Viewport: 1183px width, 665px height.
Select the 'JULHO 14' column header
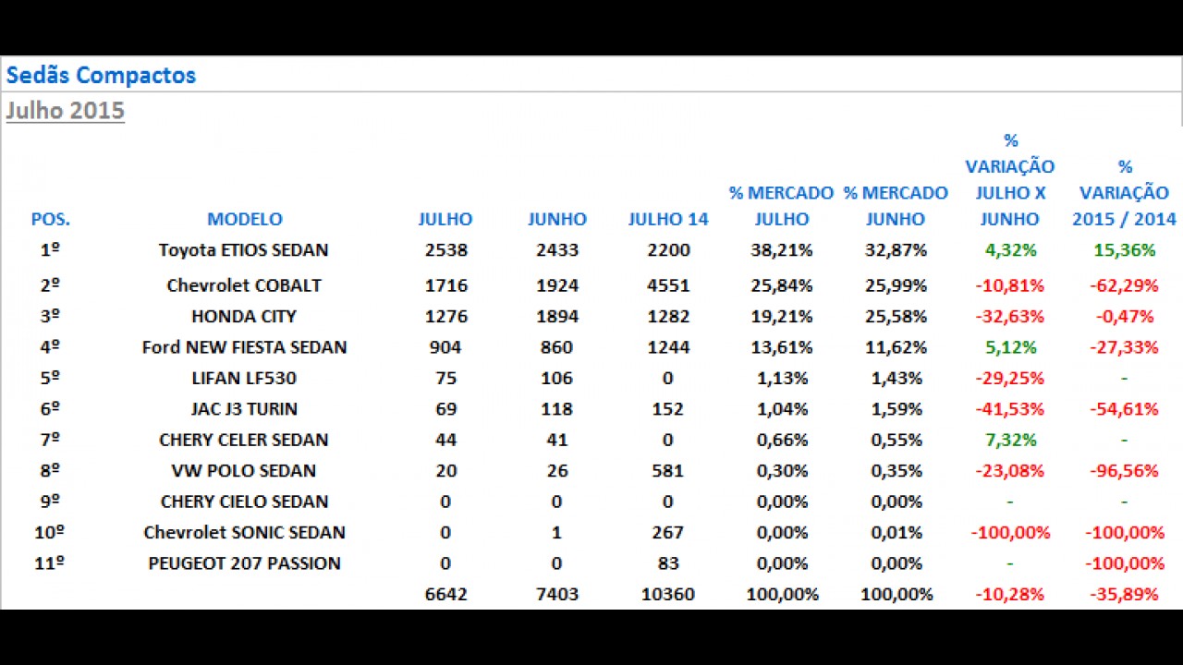click(668, 219)
